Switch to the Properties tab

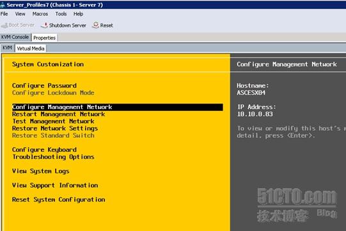tap(44, 38)
